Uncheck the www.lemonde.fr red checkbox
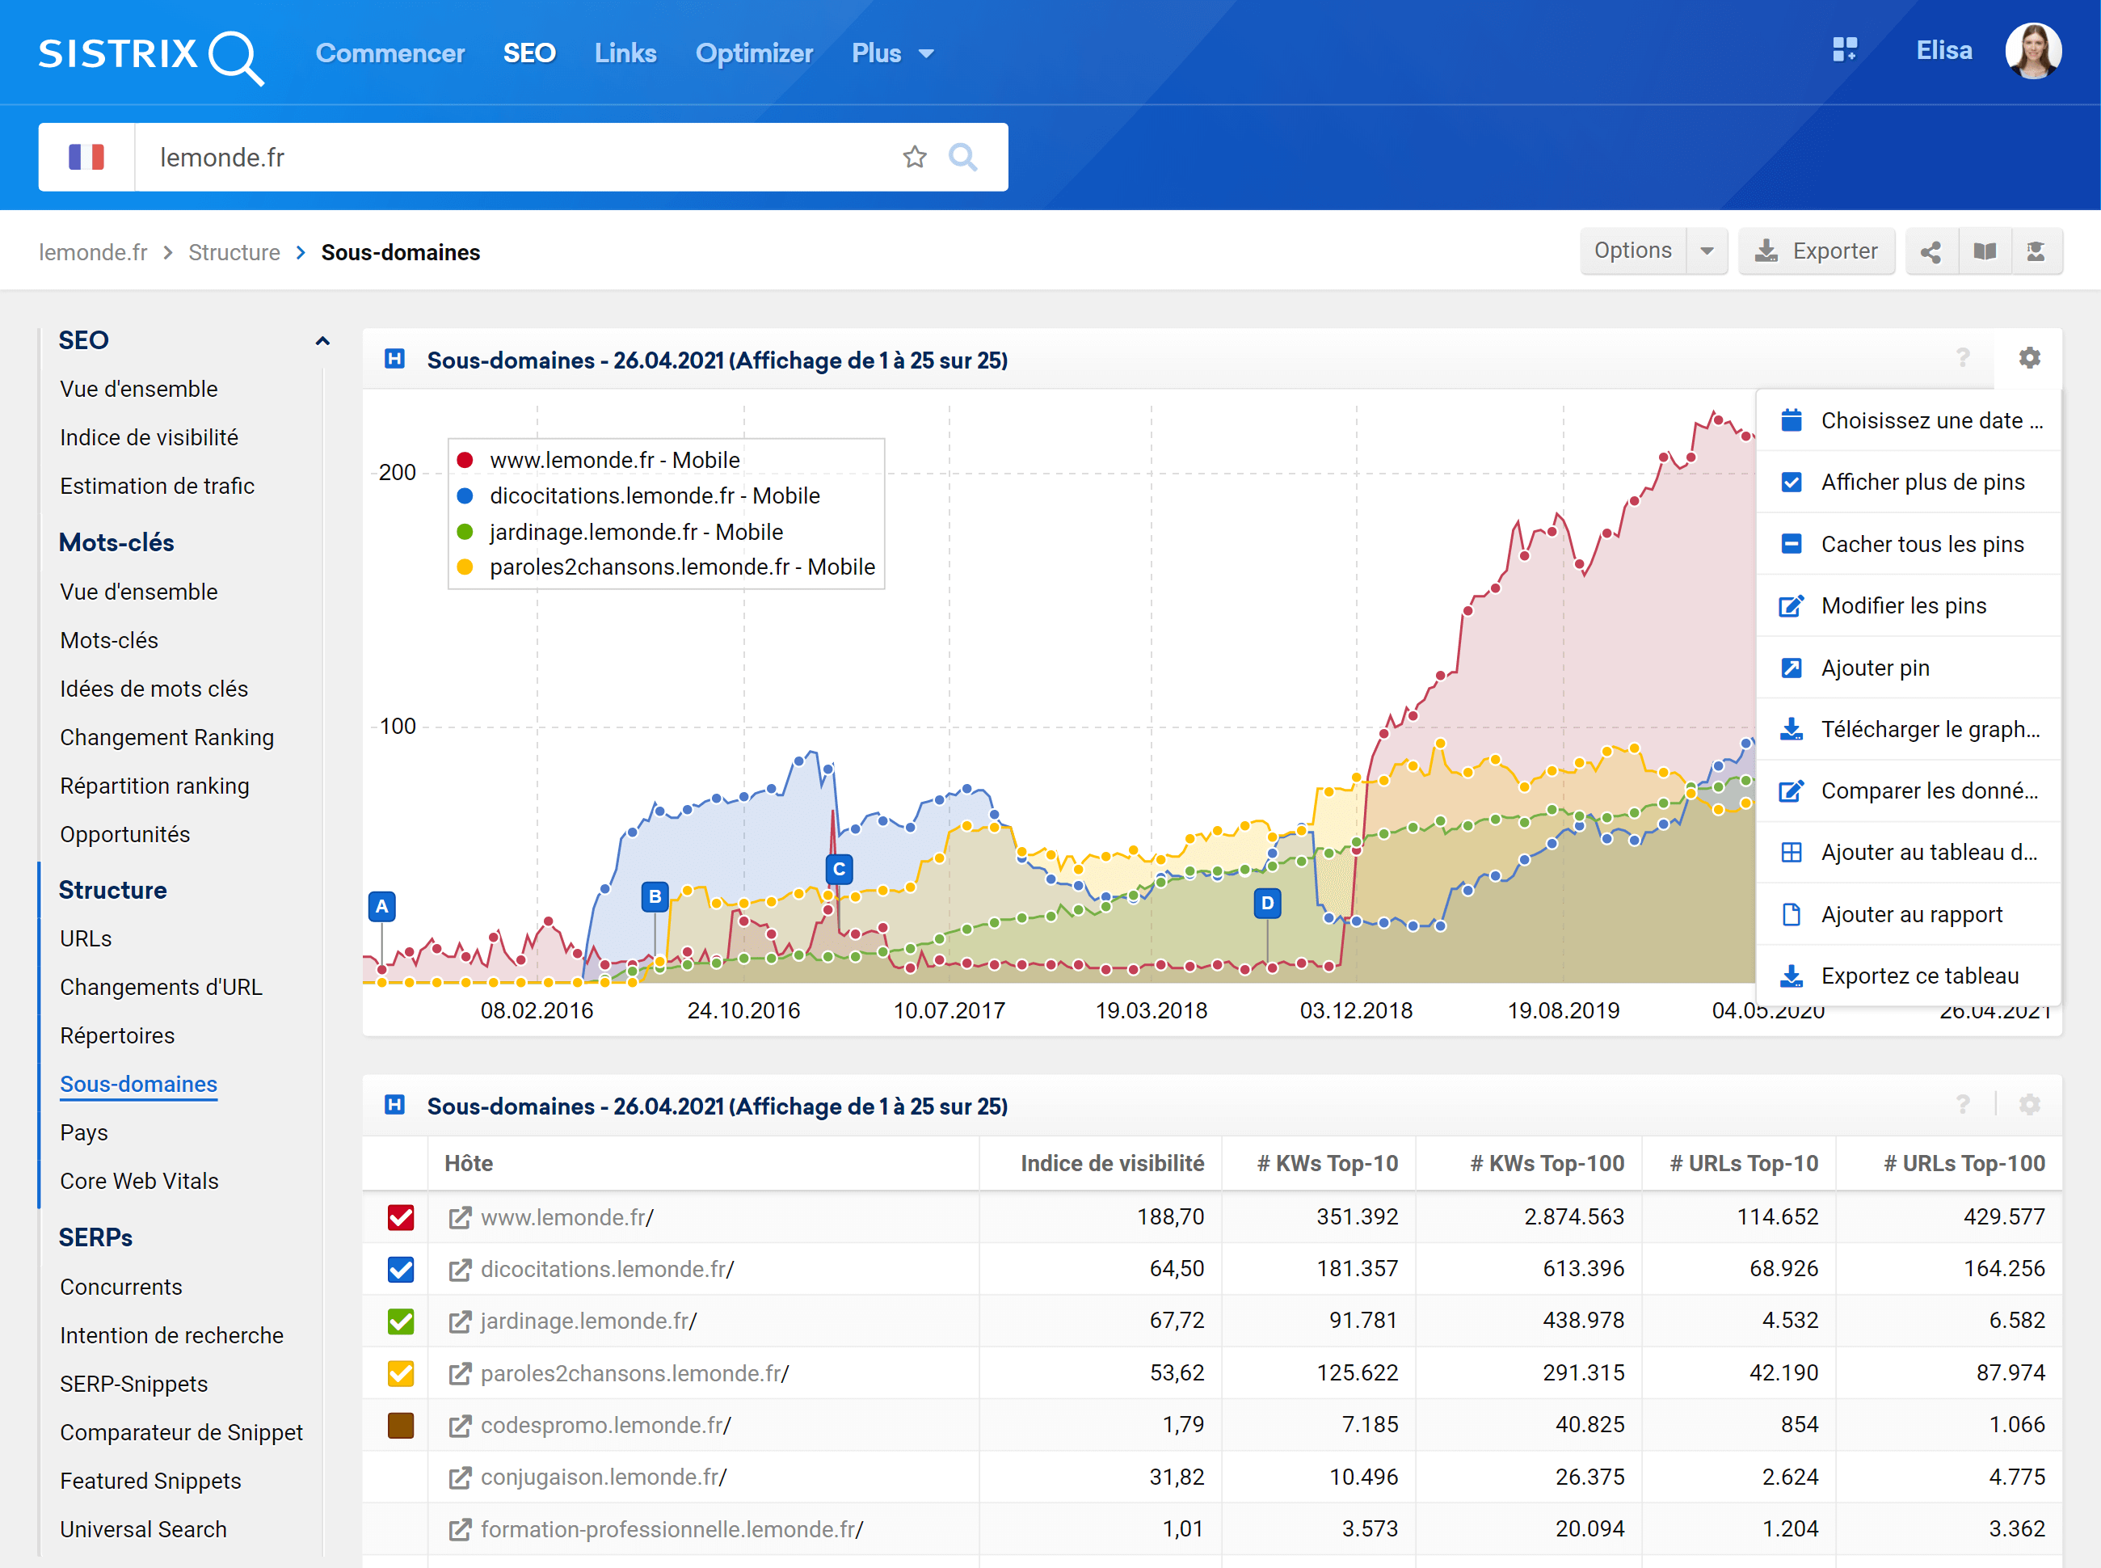This screenshot has height=1568, width=2101. tap(401, 1218)
